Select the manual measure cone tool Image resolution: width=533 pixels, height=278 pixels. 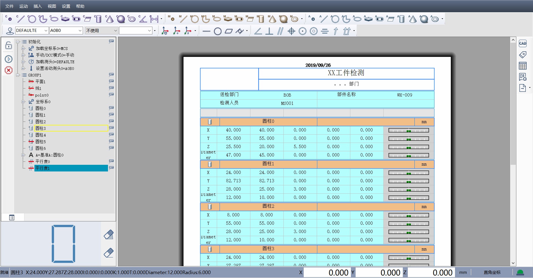[x=272, y=19]
